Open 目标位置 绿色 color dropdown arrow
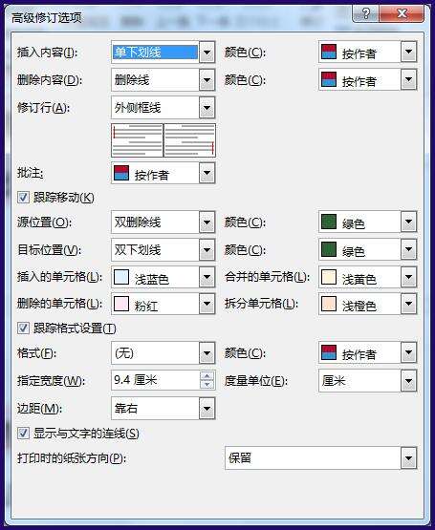Viewport: 435px width, 530px height. pos(408,249)
